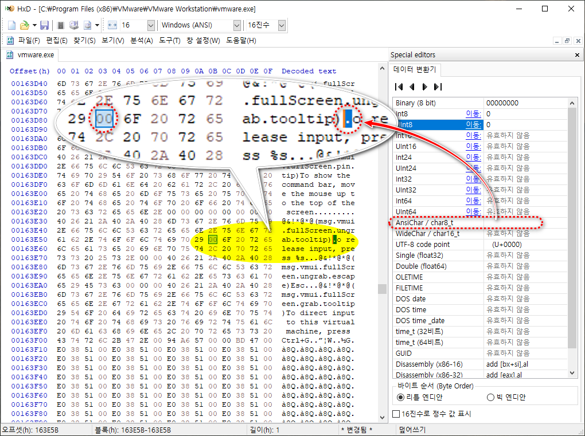
Task: Select the Double (float64) row
Action: coord(480,266)
